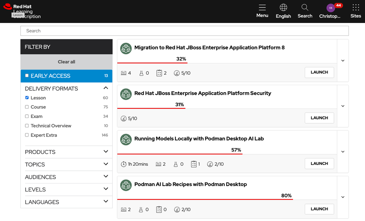This screenshot has height=221, width=365.
Task: Expand the Products filter section
Action: pos(106,152)
